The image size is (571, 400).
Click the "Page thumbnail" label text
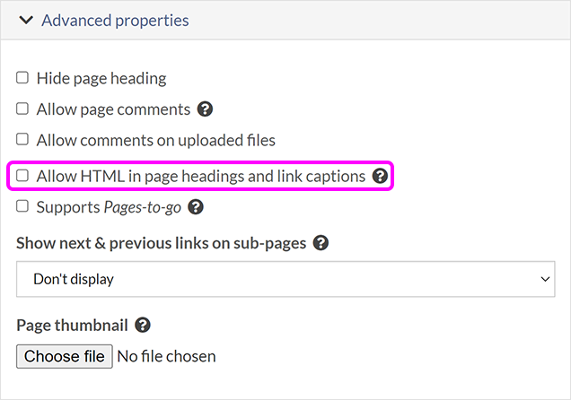click(x=72, y=326)
